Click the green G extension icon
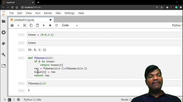Image resolution: width=183 pixels, height=102 pixels. (x=176, y=7)
